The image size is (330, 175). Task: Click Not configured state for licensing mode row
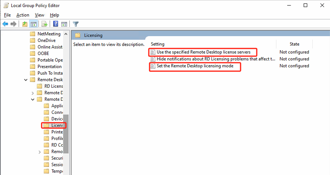pyautogui.click(x=294, y=66)
